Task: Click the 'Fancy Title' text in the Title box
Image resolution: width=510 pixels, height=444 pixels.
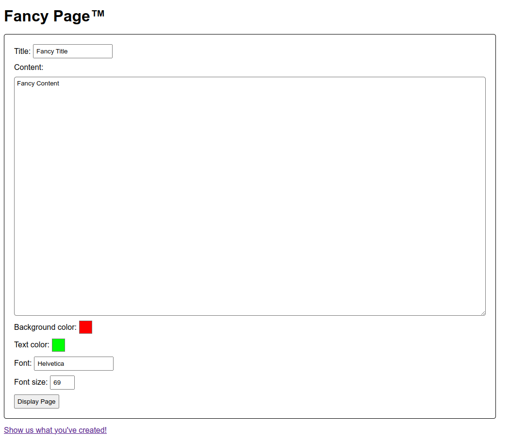Action: point(51,51)
